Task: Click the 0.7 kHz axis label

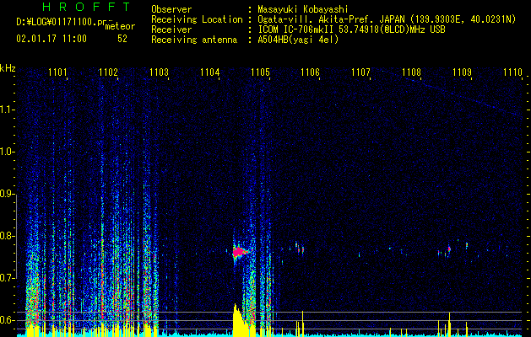Action: (8, 278)
